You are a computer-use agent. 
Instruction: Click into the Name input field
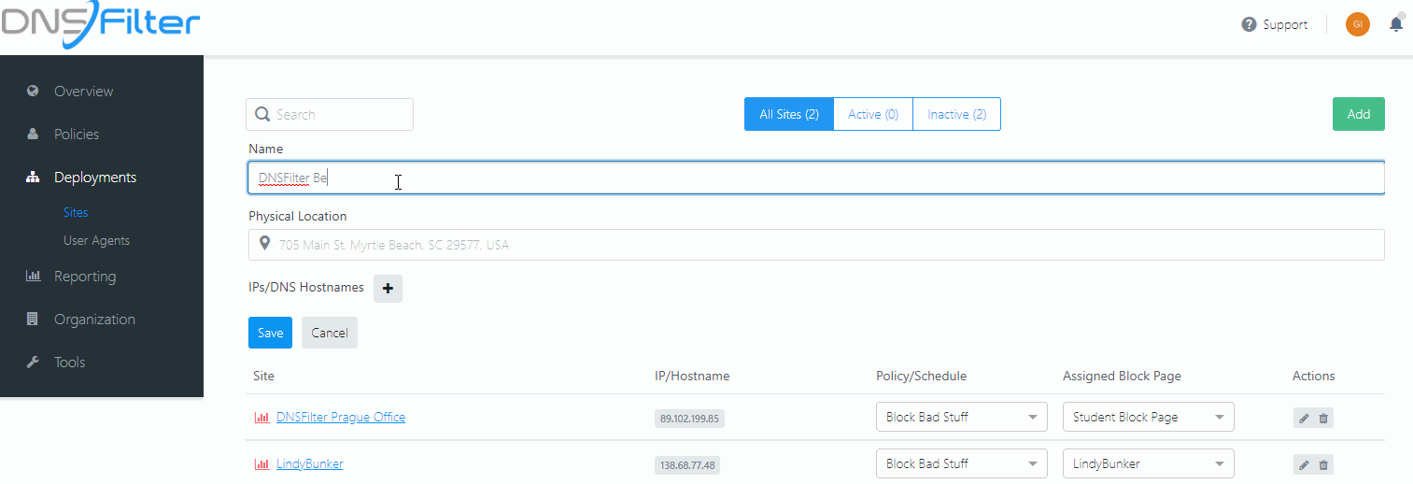coord(816,178)
